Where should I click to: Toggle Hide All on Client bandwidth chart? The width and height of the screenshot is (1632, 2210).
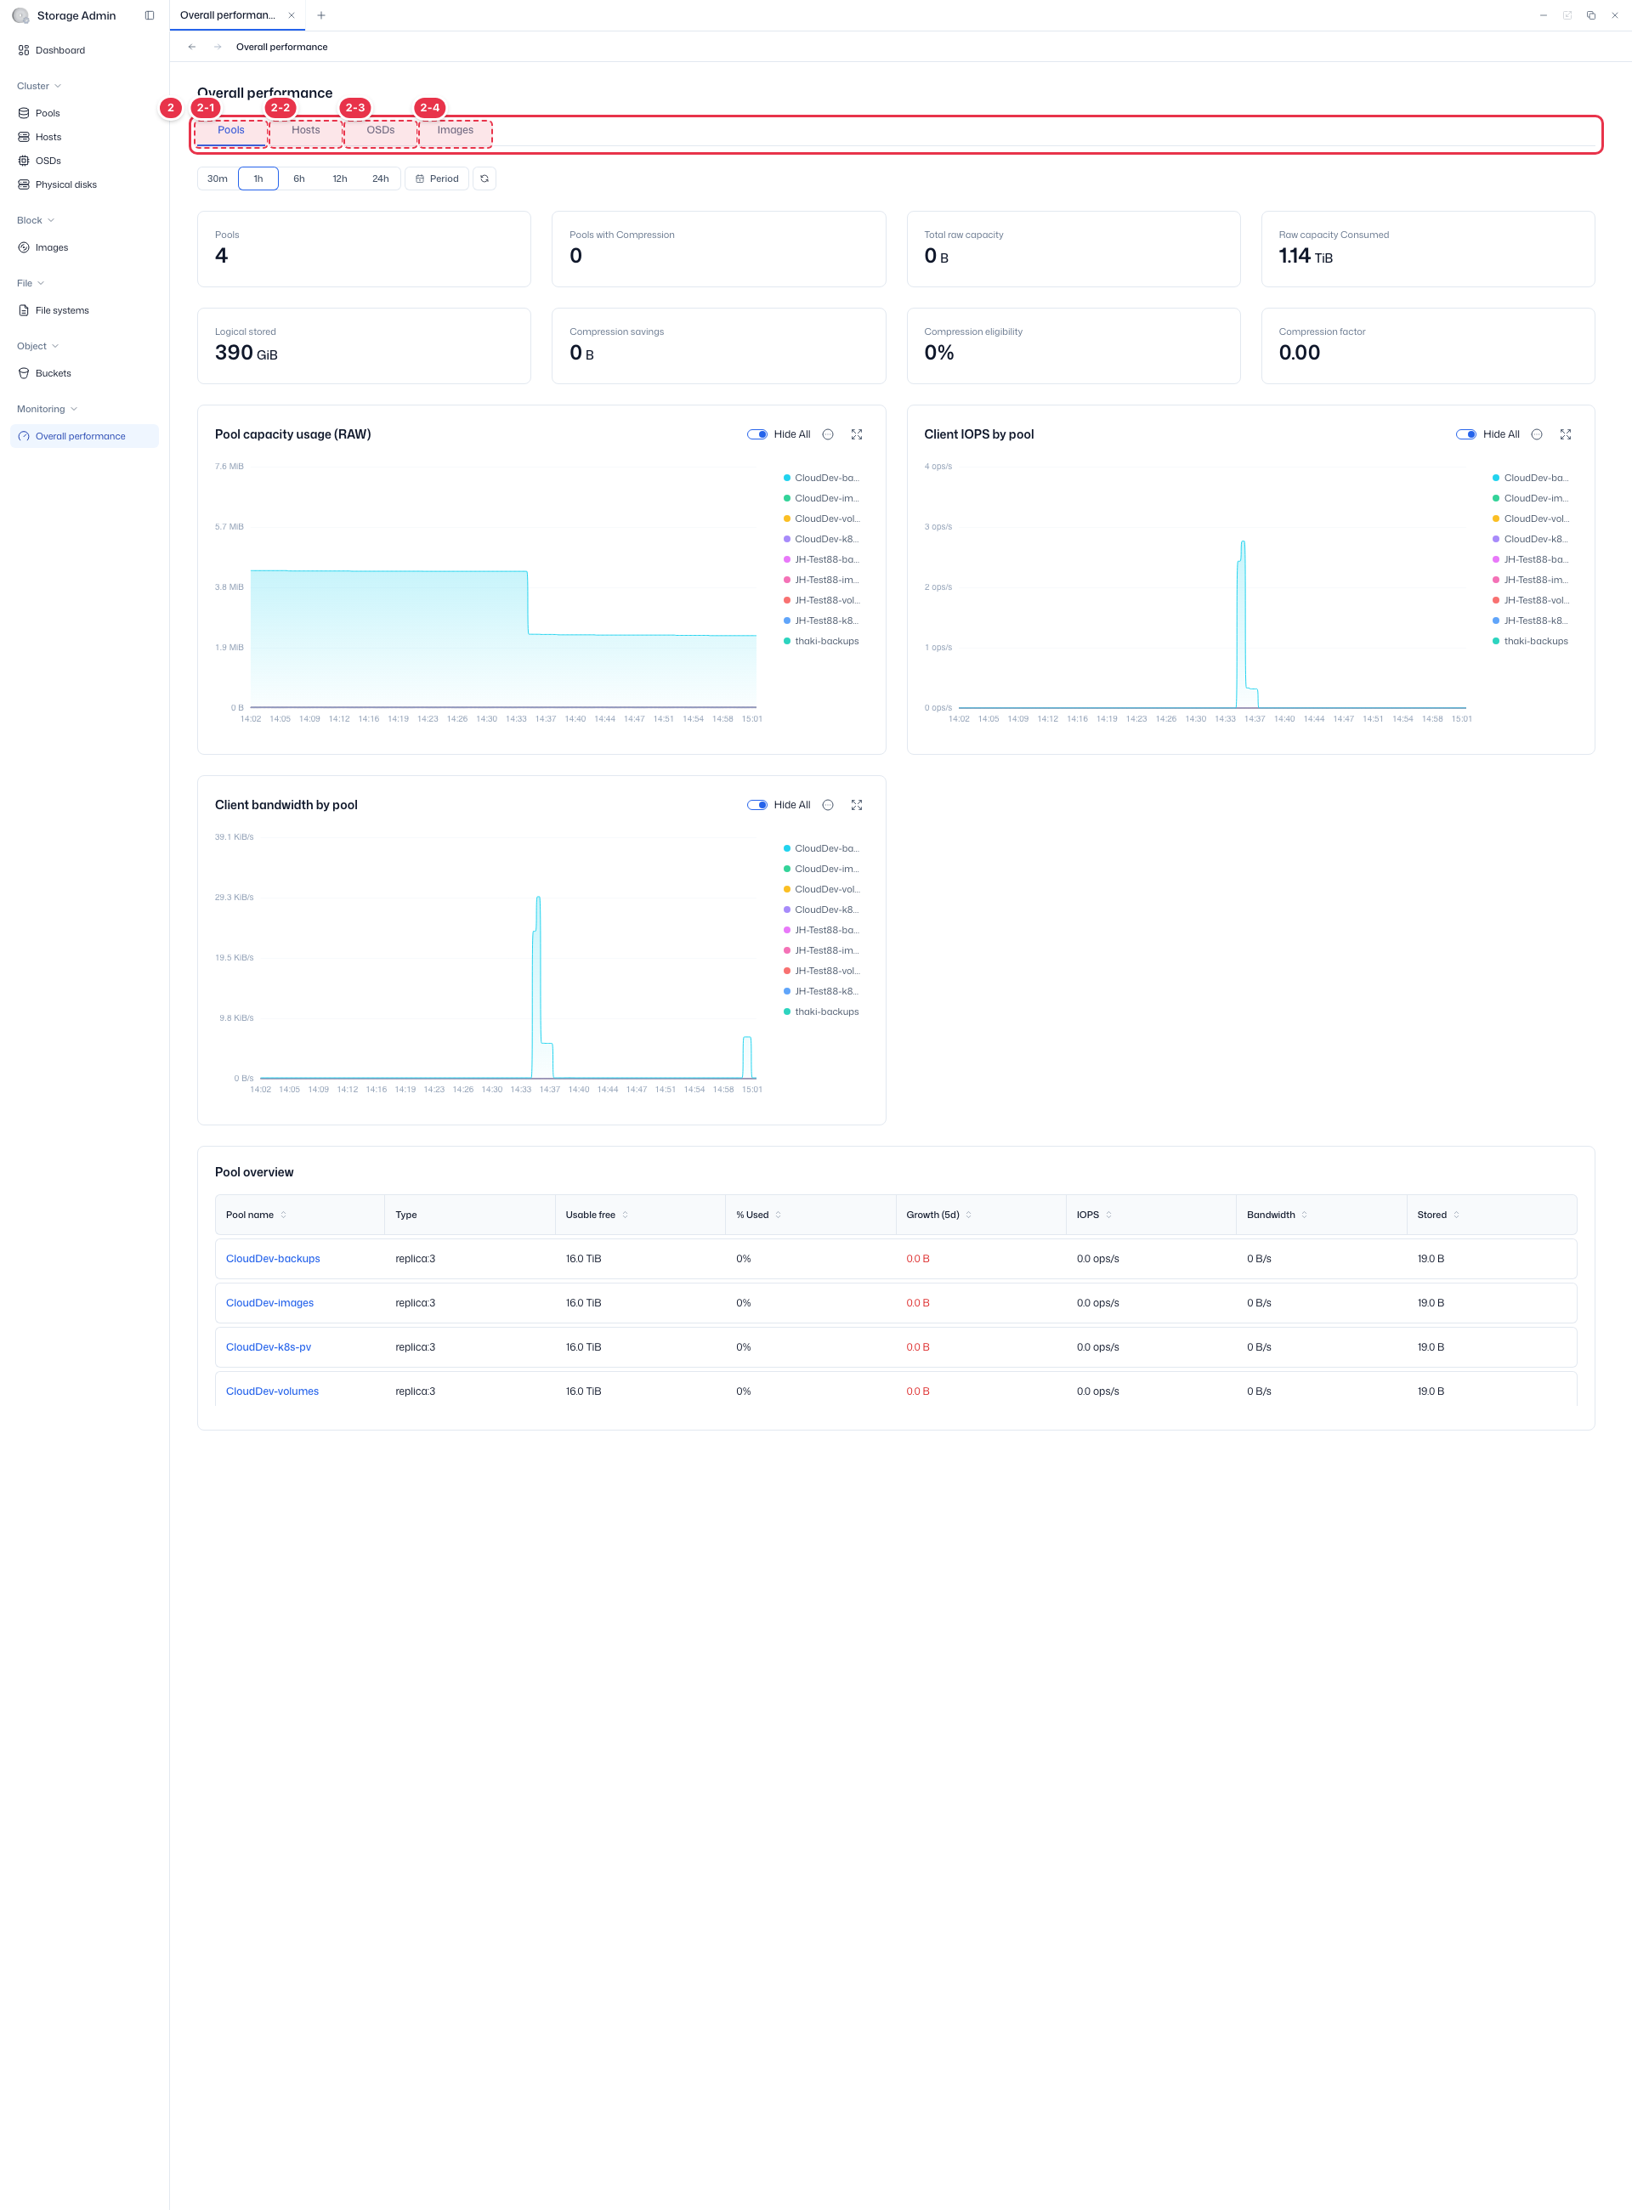(756, 805)
